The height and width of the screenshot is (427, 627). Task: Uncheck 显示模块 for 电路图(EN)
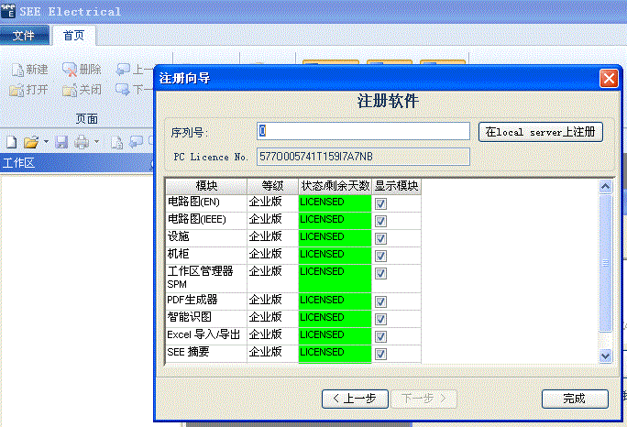(x=380, y=204)
